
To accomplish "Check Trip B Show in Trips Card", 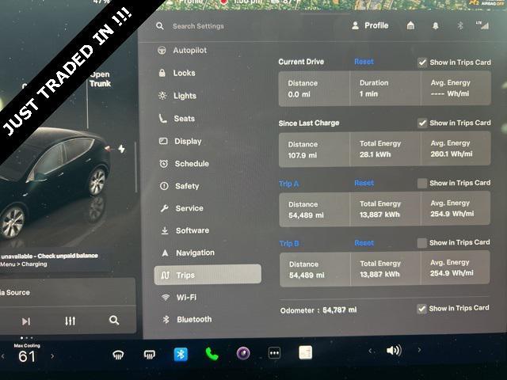I will 421,243.
